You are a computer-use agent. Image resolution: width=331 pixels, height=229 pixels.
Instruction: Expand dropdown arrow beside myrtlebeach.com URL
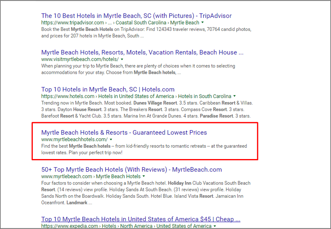click(144, 176)
